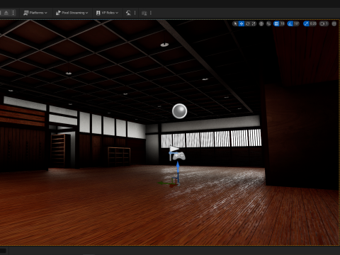The height and width of the screenshot is (255, 340).
Task: Click the multi-user browse icon in toolbar
Action: coord(128,13)
